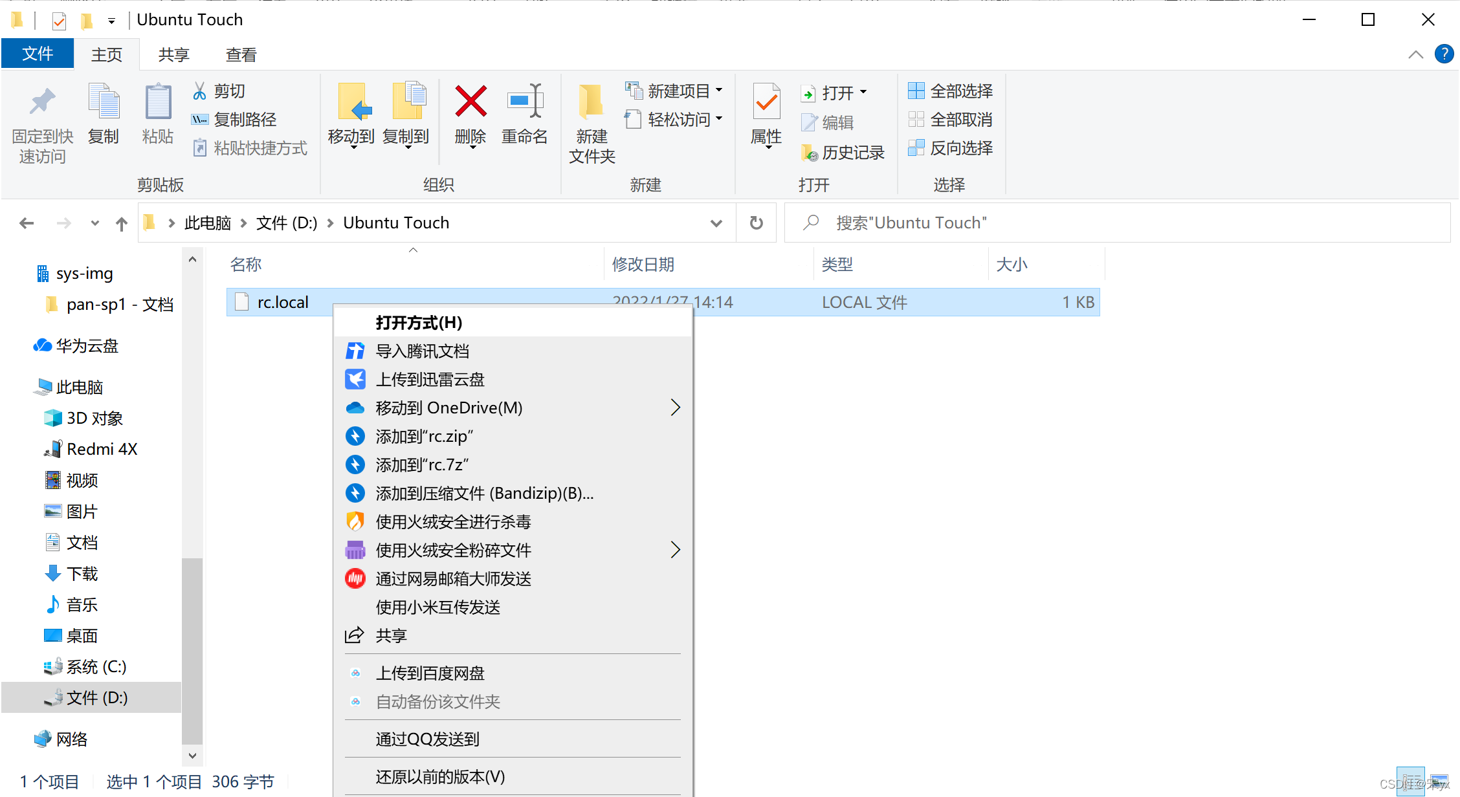Click Select all in ribbon
This screenshot has height=797, width=1460.
pos(951,91)
